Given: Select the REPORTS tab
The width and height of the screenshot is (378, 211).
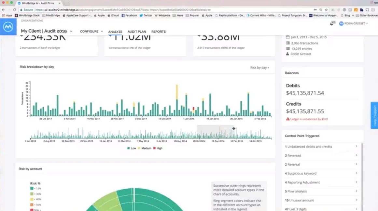Looking at the screenshot, I should [158, 32].
